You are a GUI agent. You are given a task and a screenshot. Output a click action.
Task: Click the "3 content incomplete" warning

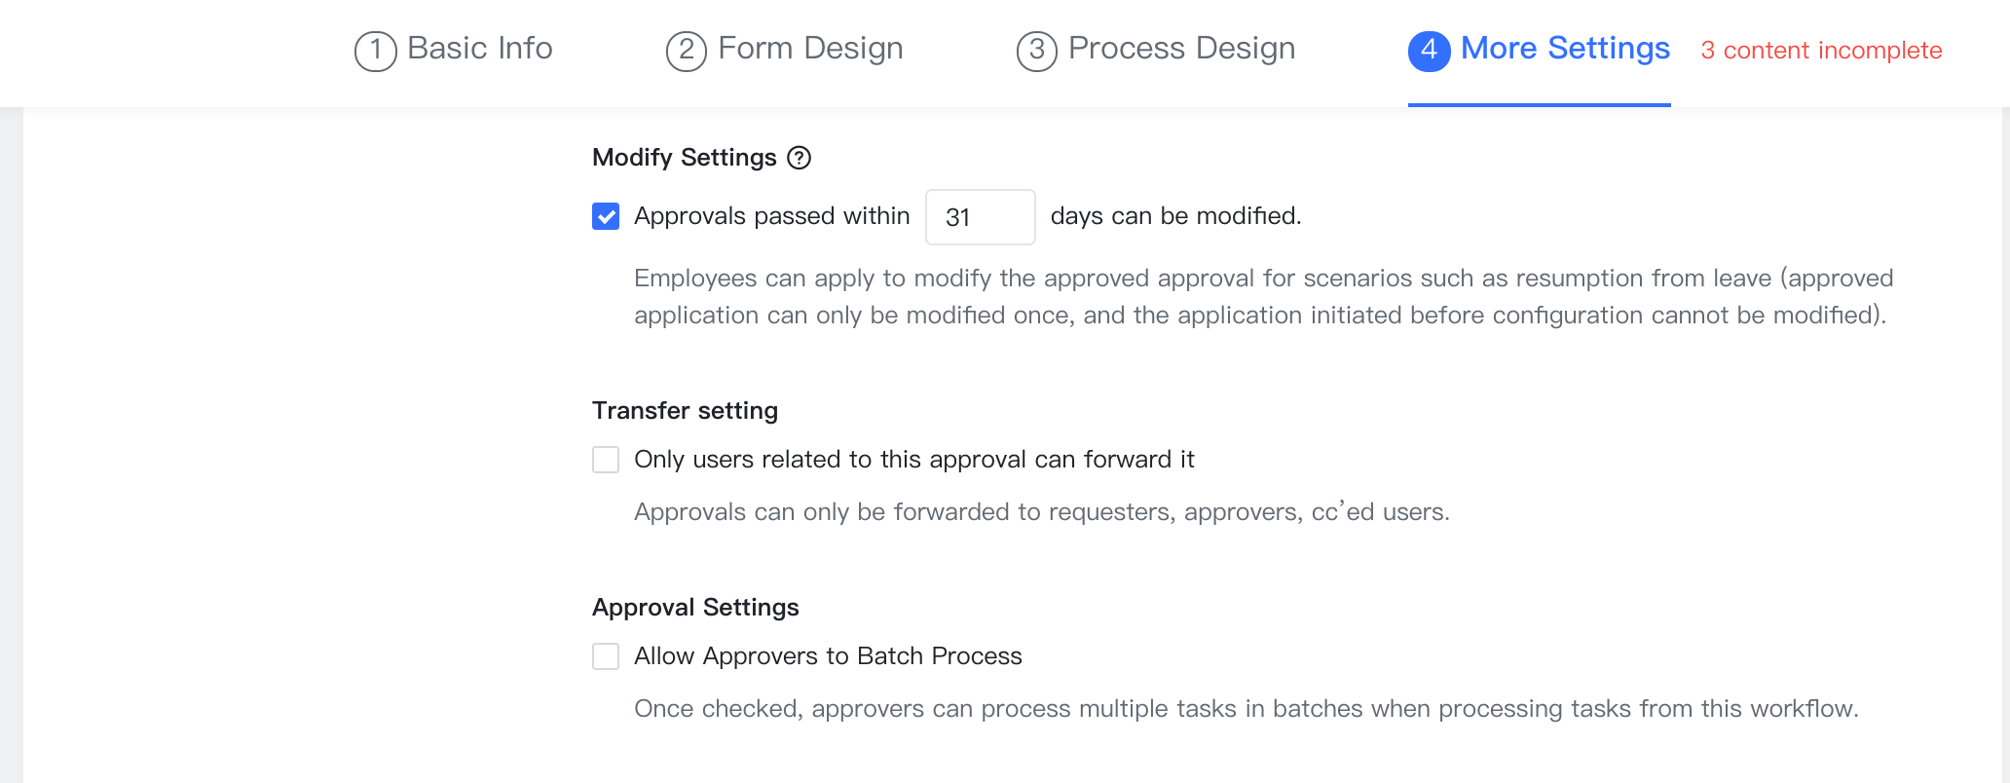pyautogui.click(x=1820, y=50)
